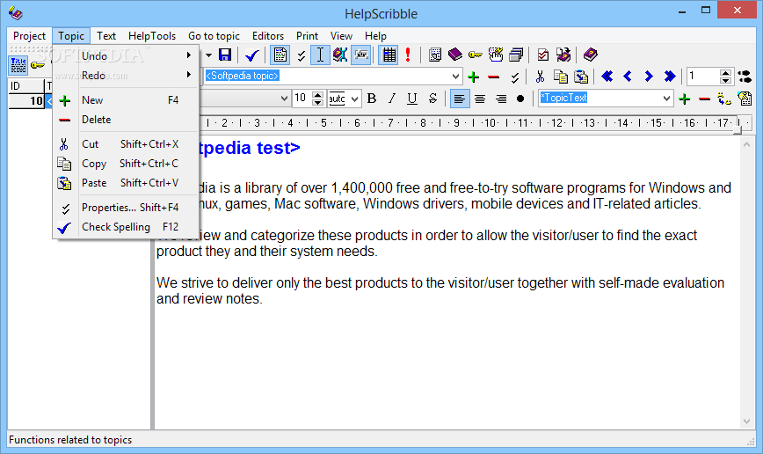
Task: Expand the Undo submenu
Action: click(x=126, y=56)
